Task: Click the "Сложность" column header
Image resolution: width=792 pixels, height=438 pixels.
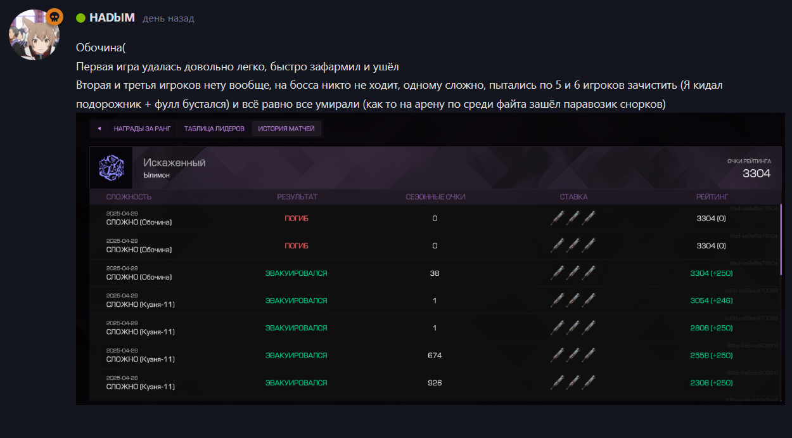Action: [x=129, y=196]
